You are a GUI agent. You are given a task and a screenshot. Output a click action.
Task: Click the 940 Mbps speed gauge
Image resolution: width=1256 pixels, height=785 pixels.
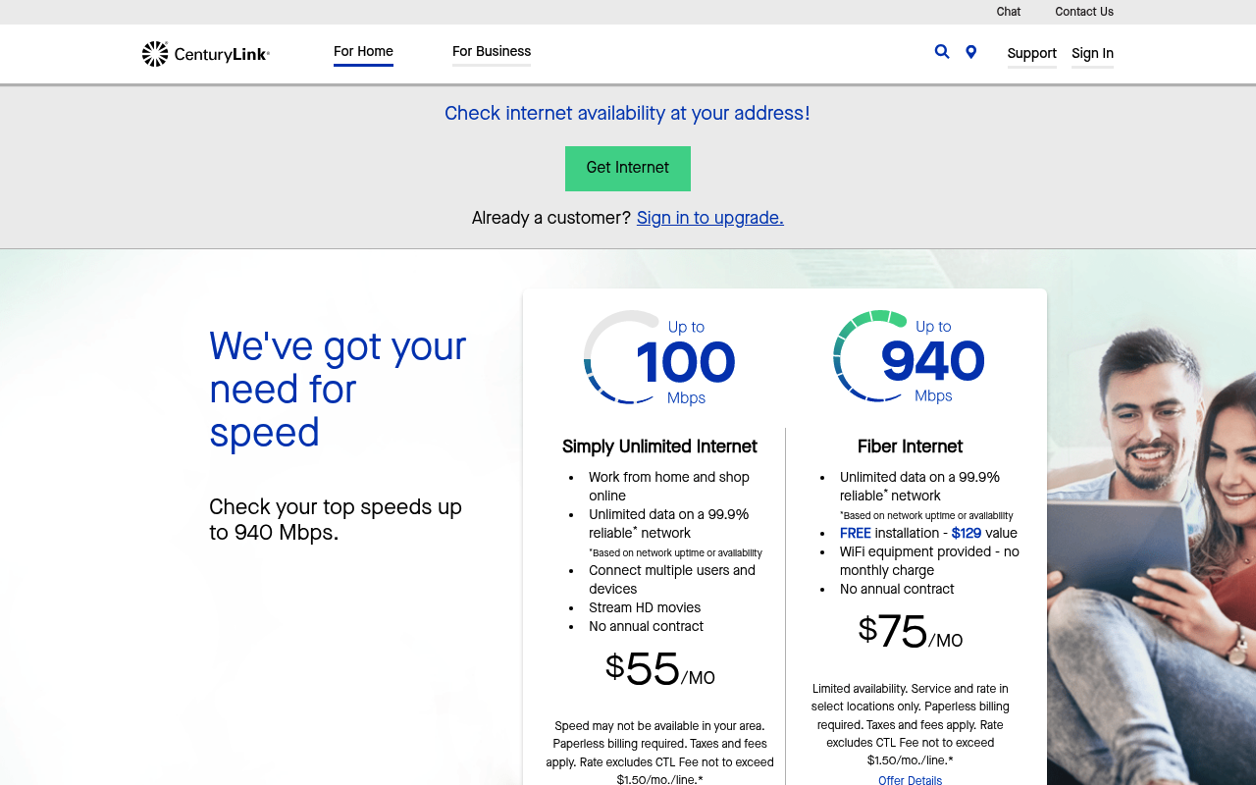909,356
